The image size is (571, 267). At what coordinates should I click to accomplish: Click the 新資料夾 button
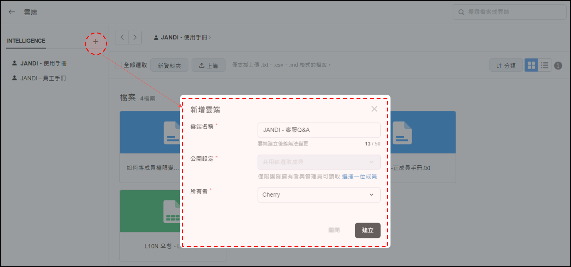[x=169, y=66]
